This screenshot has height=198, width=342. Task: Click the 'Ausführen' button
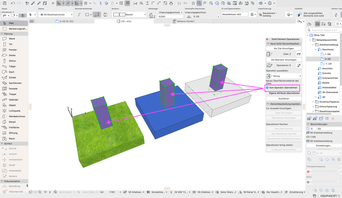point(284,99)
